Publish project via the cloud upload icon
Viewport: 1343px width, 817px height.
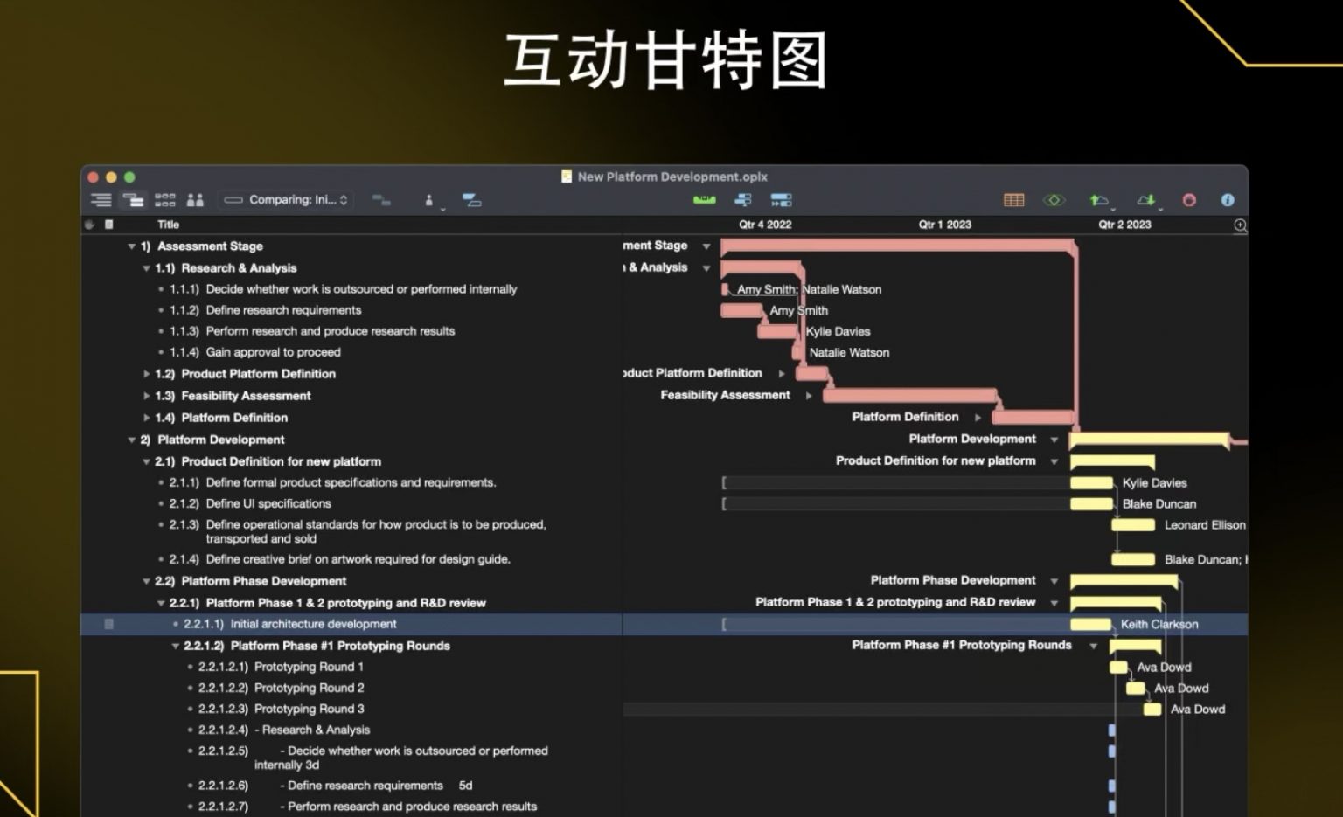pos(1099,199)
